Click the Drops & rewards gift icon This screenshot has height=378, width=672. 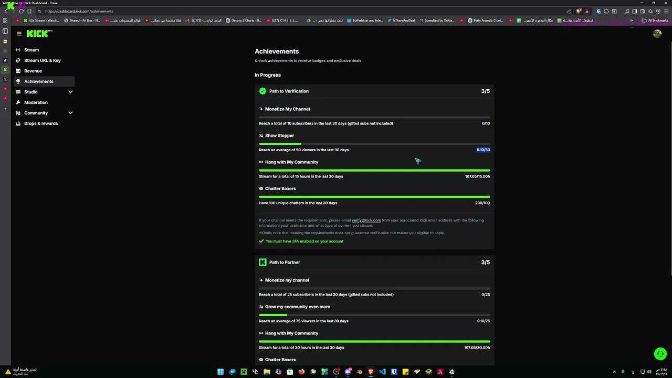tap(18, 123)
